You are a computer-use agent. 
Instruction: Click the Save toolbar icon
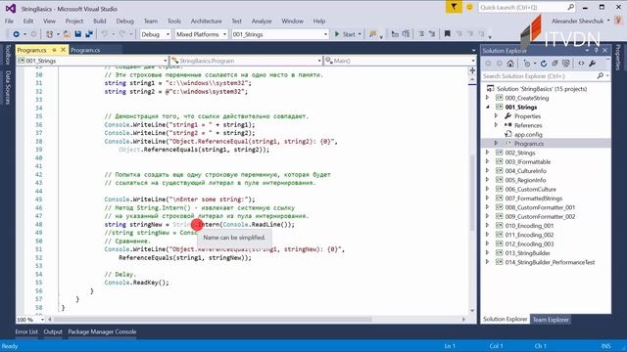tap(78, 34)
